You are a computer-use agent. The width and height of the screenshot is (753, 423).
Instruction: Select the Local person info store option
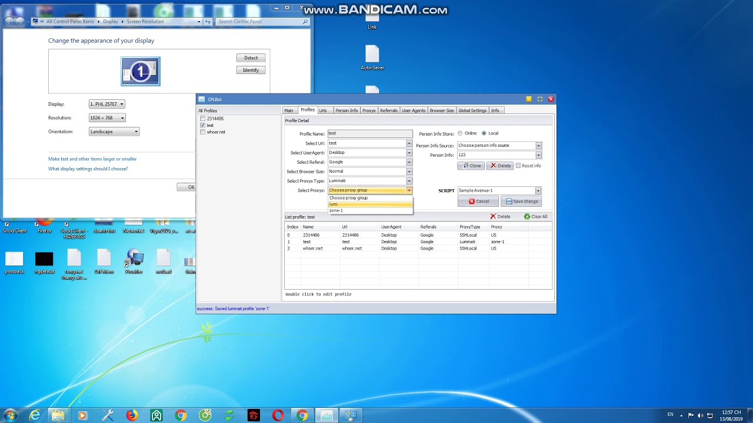[x=484, y=133]
